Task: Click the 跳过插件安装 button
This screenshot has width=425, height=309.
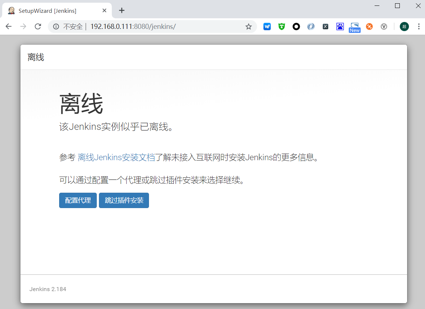Action: [124, 200]
